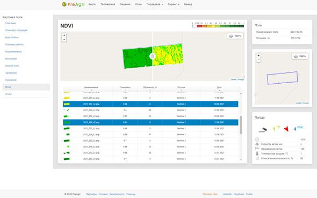Click the NDVI color scale legend
Viewport: 317px width, 198px height.
point(218,25)
